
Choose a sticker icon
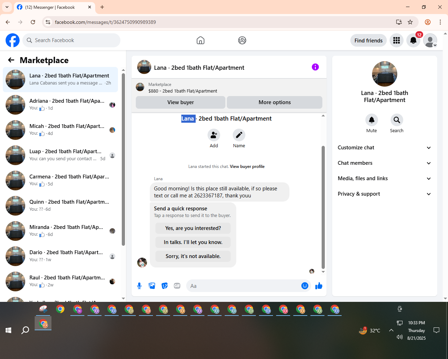click(x=164, y=286)
